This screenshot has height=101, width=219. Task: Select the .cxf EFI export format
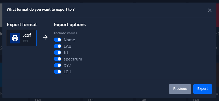click(x=22, y=38)
